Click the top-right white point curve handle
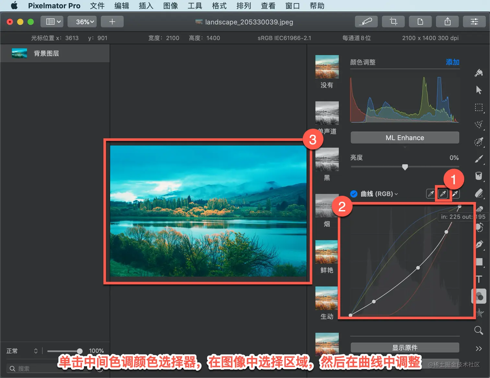490x378 pixels. [459, 206]
